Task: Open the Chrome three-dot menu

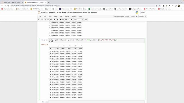Action: pyautogui.click(x=182, y=6)
